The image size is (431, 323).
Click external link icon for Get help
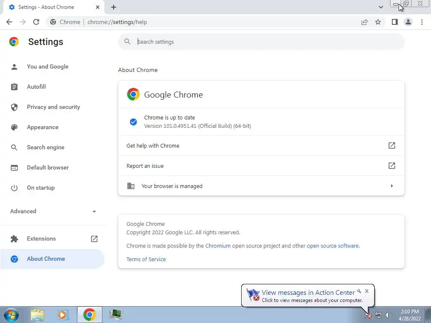[x=392, y=146]
